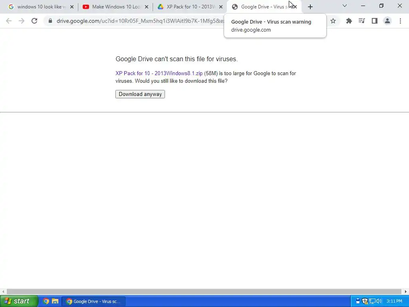Open the media controls icon
409x307 pixels.
tap(361, 21)
